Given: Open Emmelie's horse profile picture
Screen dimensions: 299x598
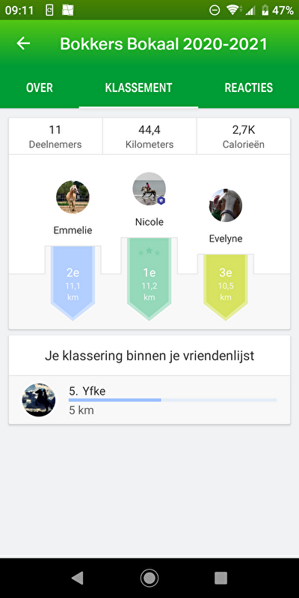Looking at the screenshot, I should click(x=73, y=197).
